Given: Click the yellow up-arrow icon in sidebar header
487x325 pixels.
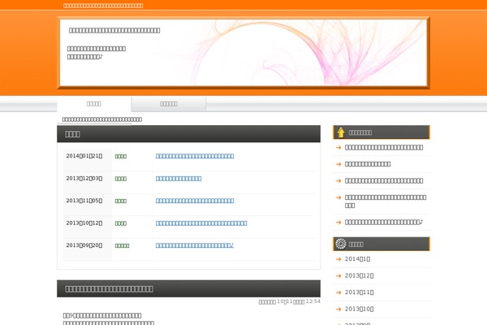Looking at the screenshot, I should click(341, 132).
